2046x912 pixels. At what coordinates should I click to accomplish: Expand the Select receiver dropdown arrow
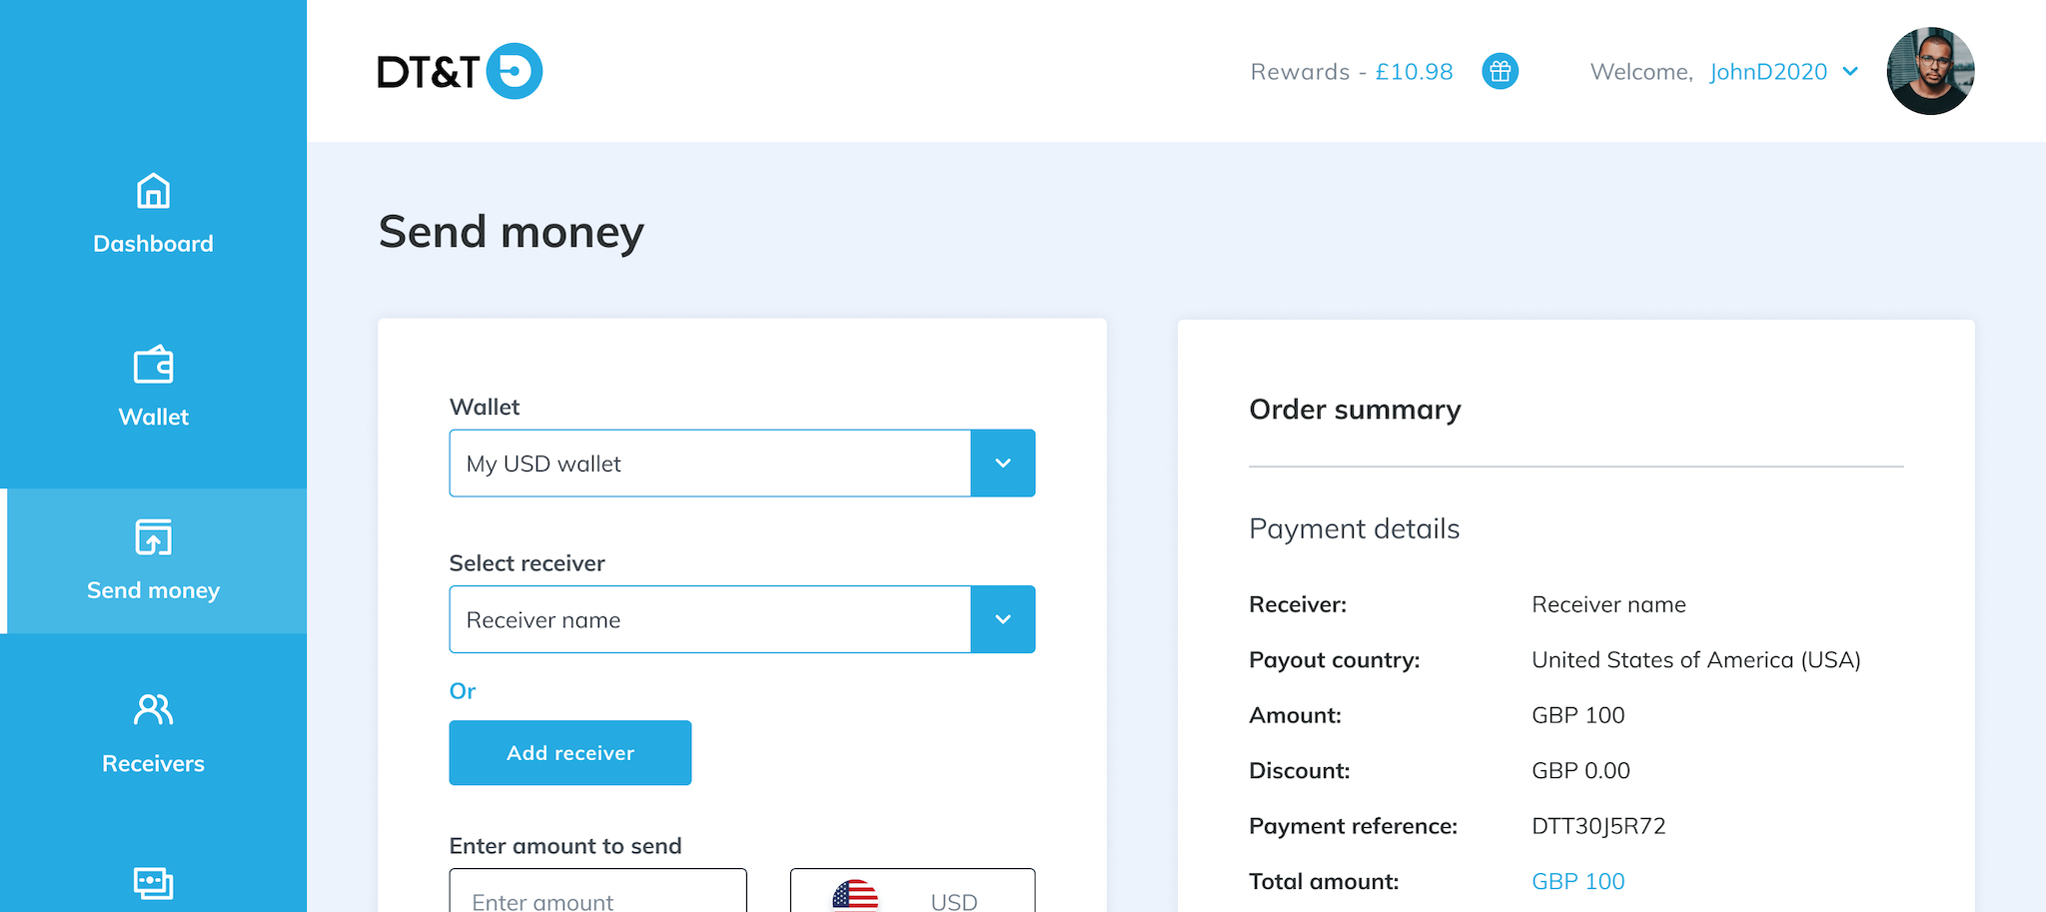pyautogui.click(x=1003, y=619)
